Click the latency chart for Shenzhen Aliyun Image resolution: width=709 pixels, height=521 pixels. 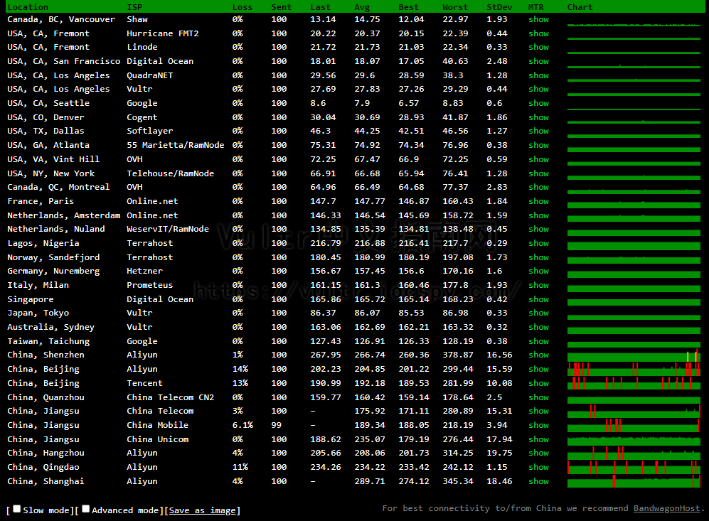[x=634, y=355]
